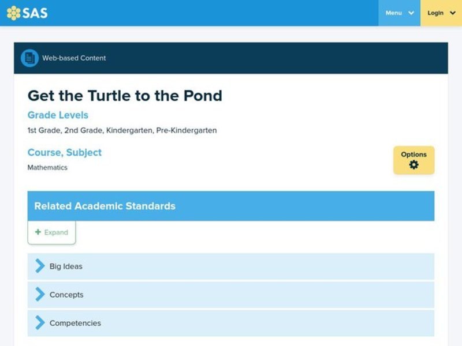This screenshot has width=462, height=346.
Task: Click the chevron next to Menu
Action: click(x=410, y=13)
